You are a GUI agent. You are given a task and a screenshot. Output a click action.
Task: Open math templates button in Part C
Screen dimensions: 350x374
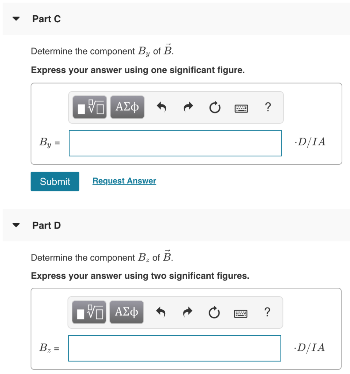tap(90, 107)
